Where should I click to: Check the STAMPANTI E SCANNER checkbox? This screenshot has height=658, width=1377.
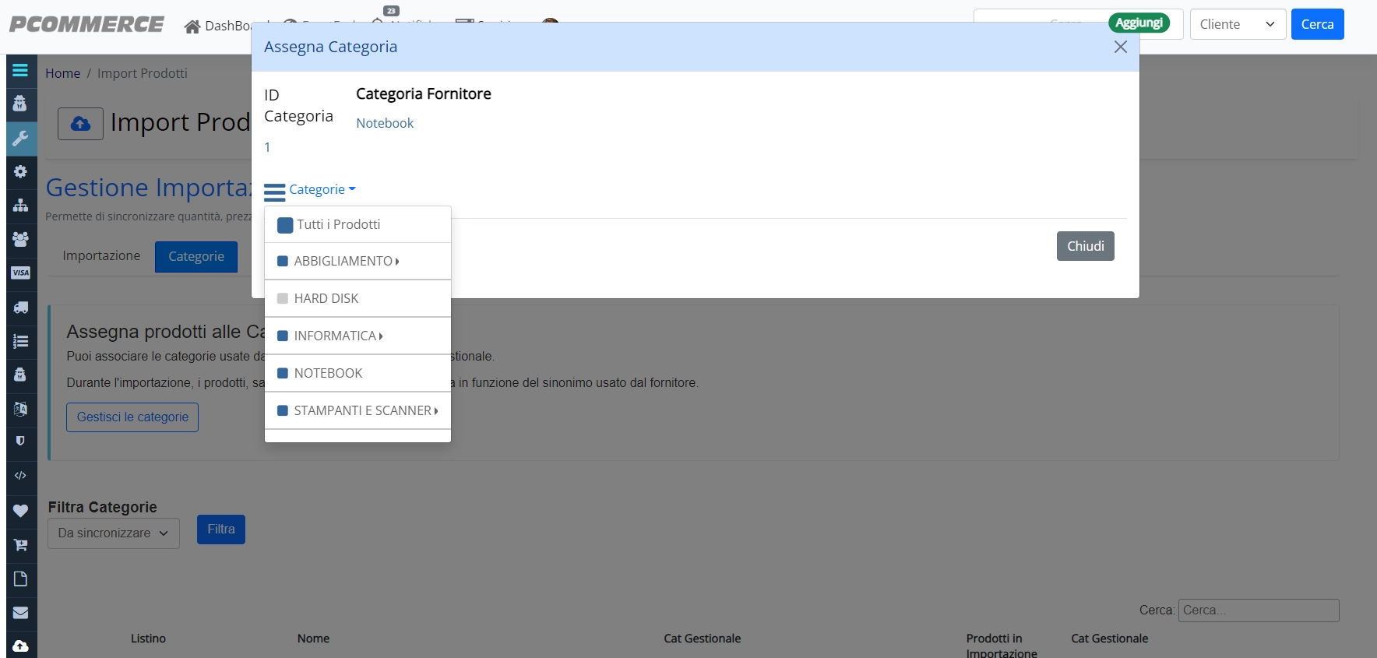click(283, 410)
